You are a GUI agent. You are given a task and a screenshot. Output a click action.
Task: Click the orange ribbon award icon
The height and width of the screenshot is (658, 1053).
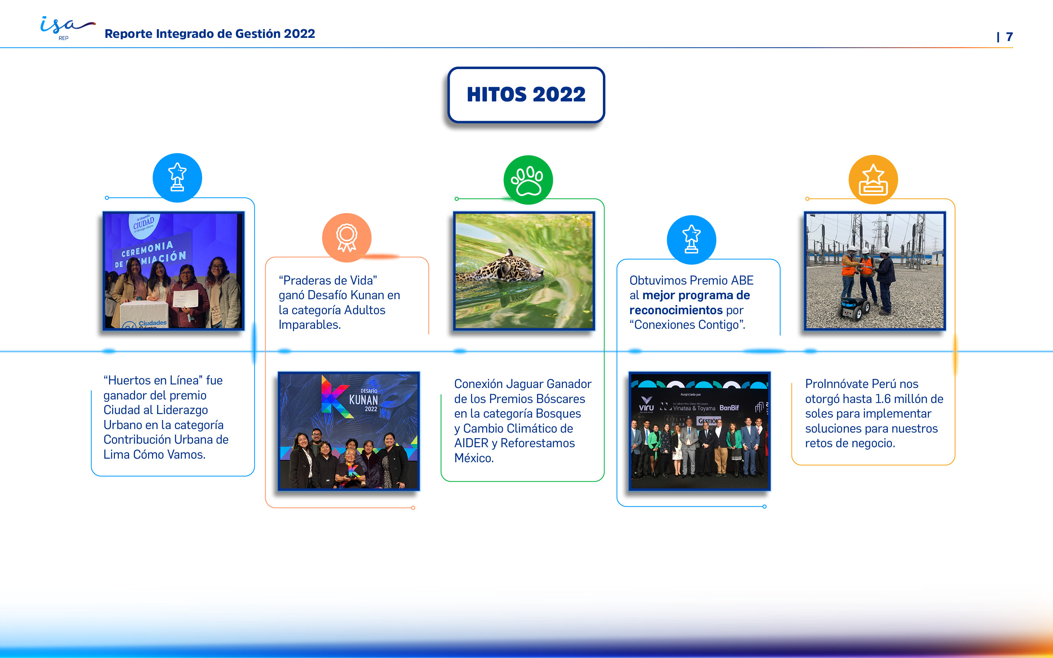pyautogui.click(x=347, y=238)
